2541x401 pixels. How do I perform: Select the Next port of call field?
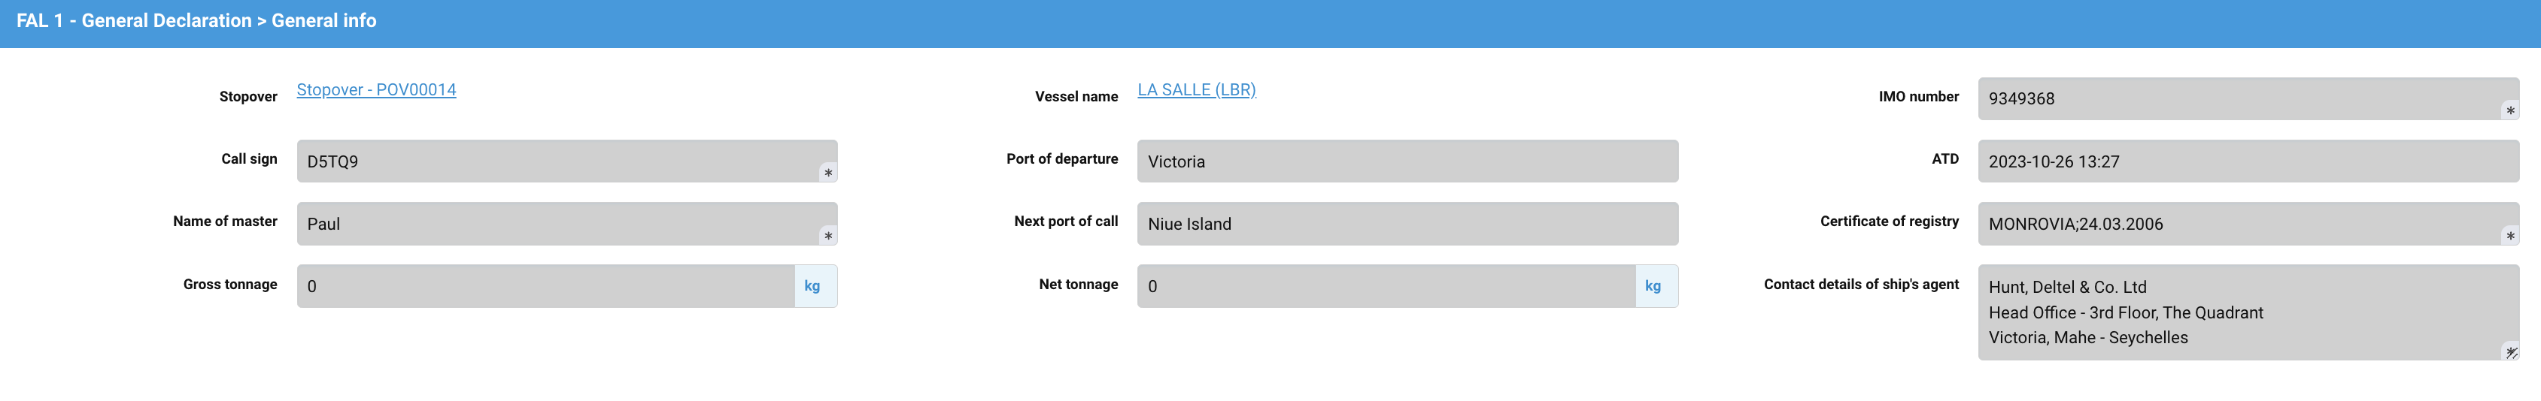[1407, 224]
